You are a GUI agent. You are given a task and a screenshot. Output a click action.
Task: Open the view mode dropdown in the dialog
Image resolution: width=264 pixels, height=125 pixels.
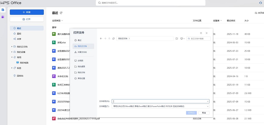point(183,39)
